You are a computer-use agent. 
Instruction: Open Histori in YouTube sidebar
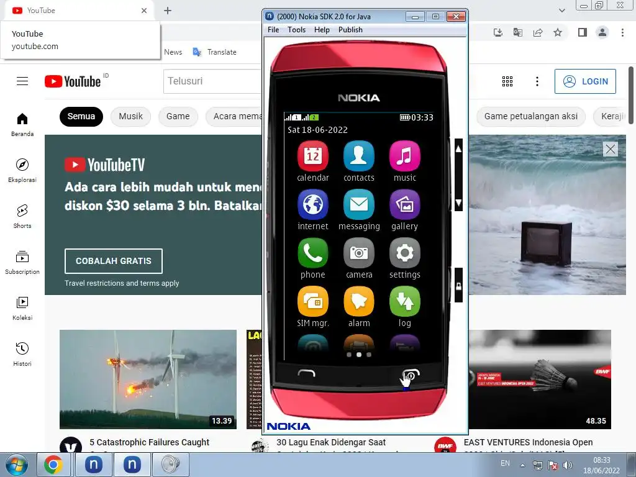coord(22,354)
